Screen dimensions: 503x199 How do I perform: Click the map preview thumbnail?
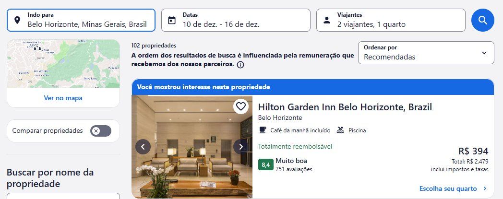[63, 64]
